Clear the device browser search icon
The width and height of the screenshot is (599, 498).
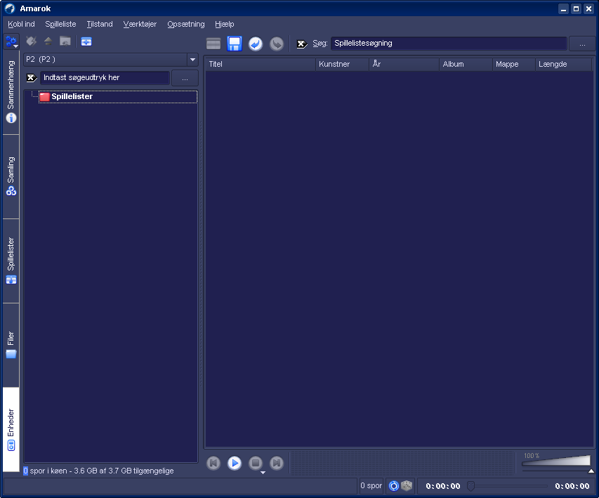click(32, 78)
